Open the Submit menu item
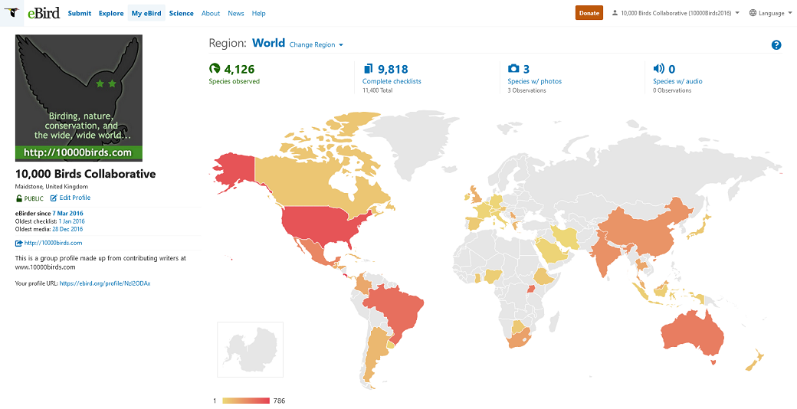This screenshot has height=409, width=797. point(79,13)
